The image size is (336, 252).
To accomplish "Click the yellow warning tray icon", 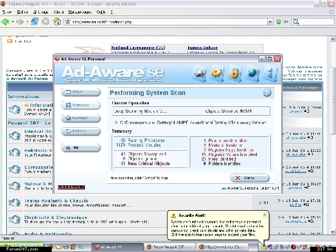I will (x=264, y=247).
